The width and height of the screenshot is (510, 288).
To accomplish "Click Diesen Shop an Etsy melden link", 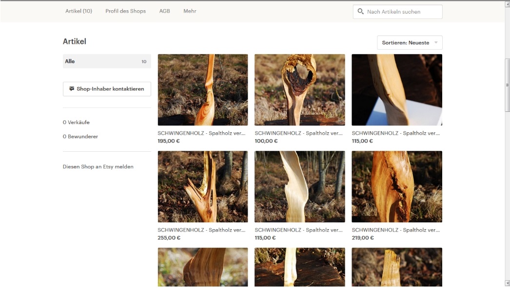I will tap(98, 166).
